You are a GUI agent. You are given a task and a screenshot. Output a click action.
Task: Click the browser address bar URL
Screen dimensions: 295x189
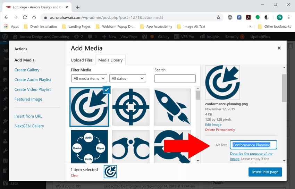(107, 17)
